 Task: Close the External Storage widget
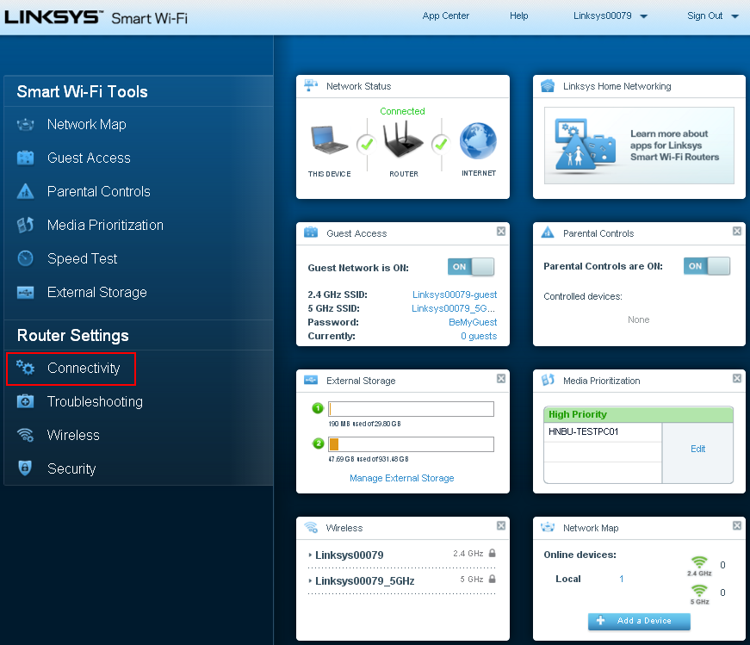tap(501, 379)
